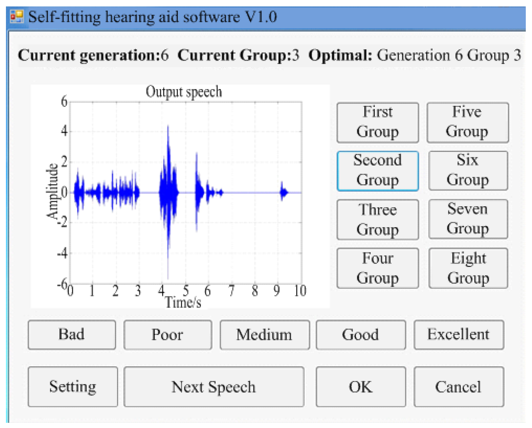Click the app icon in title bar
This screenshot has width=532, height=428.
point(17,17)
